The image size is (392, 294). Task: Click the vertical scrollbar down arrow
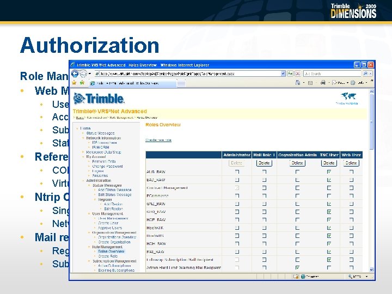point(371,269)
